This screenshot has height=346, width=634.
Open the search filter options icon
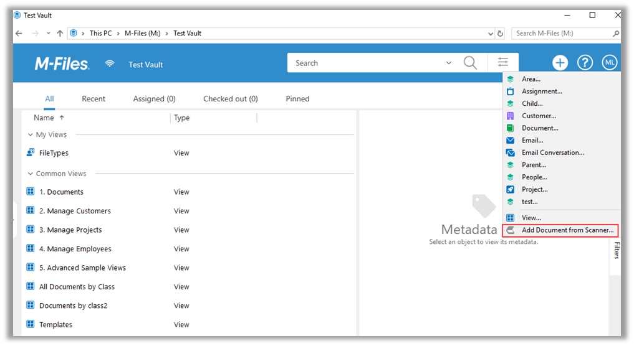(503, 63)
